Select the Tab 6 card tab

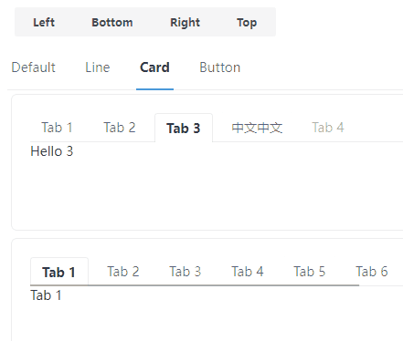tap(372, 272)
